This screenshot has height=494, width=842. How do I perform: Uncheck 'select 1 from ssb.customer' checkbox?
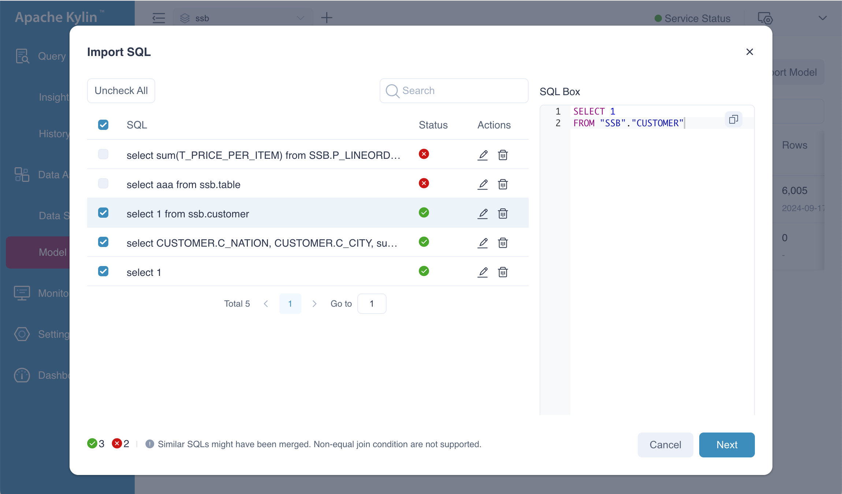[103, 213]
